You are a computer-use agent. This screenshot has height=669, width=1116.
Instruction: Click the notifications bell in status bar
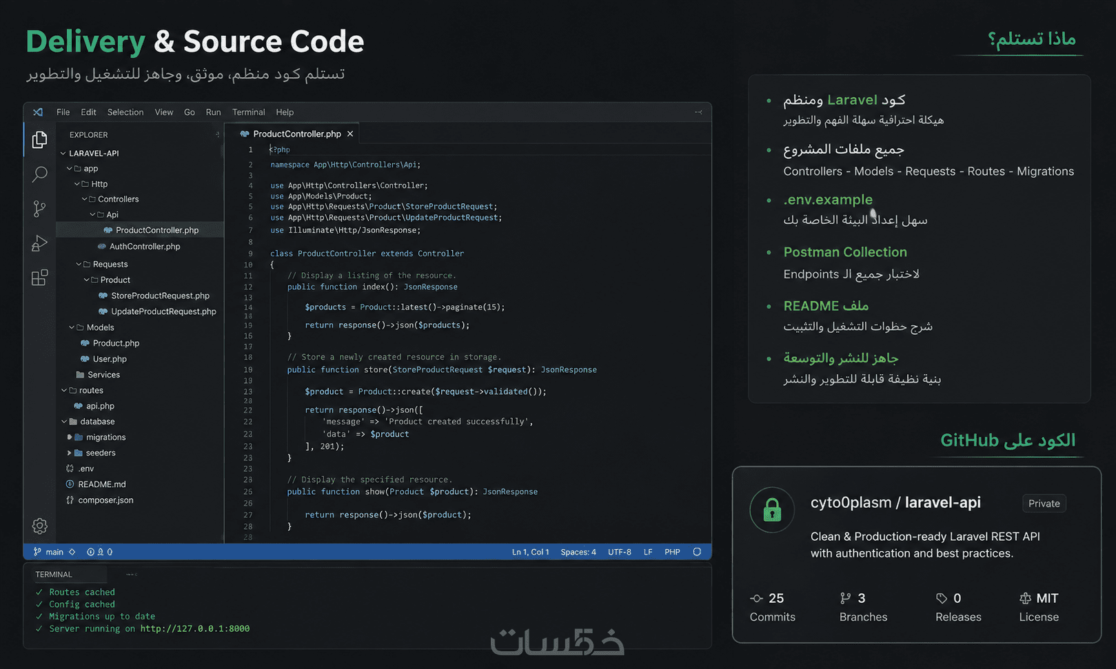(x=697, y=552)
